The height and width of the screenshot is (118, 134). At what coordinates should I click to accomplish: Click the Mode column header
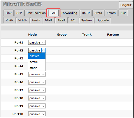click(32, 35)
